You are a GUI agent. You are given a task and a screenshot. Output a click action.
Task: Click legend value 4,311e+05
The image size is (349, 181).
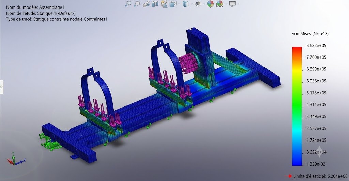pos(316,104)
